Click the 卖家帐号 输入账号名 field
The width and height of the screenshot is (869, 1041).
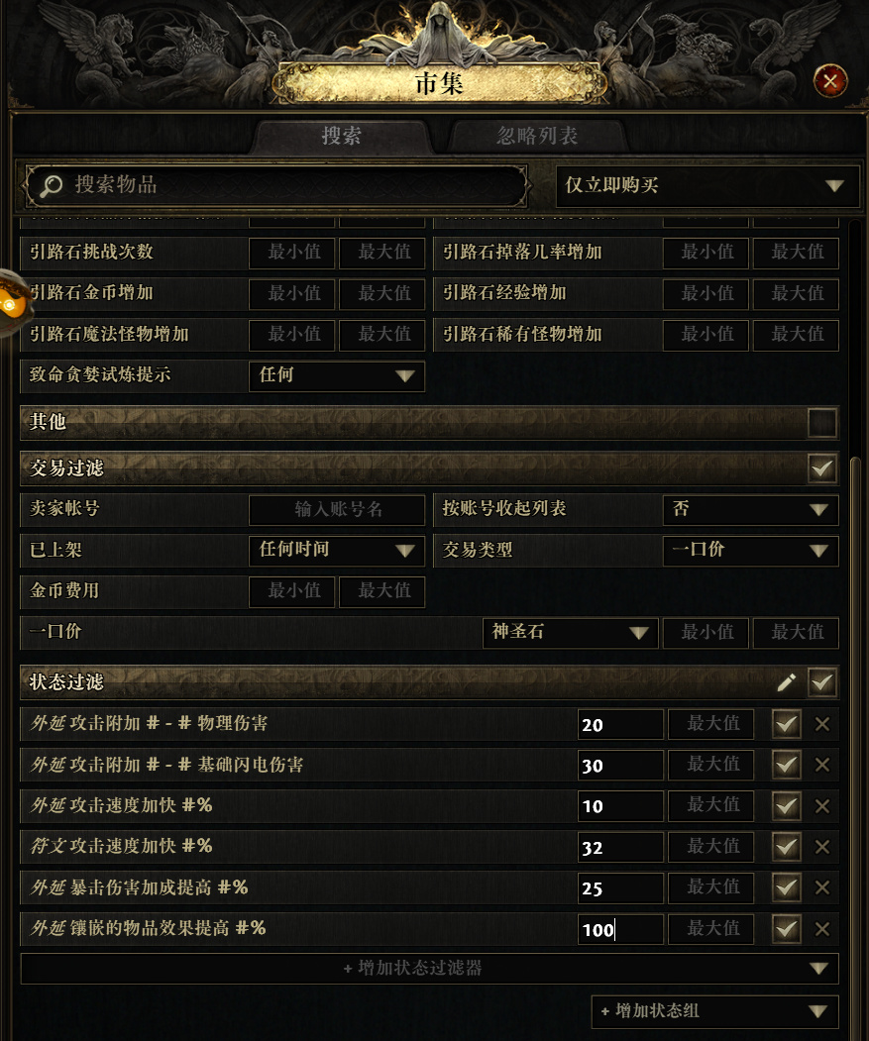(x=337, y=509)
